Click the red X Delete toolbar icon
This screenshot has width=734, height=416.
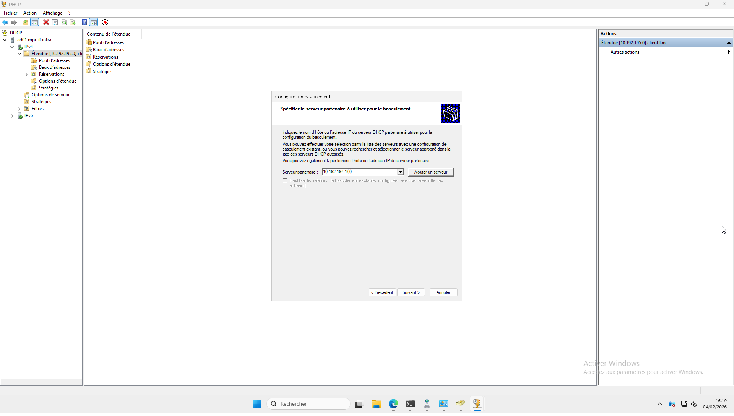[x=46, y=22]
